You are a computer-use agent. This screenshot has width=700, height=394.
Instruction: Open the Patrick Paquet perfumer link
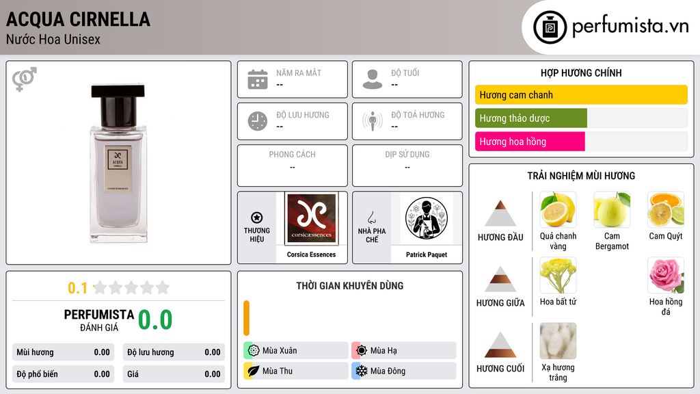427,254
